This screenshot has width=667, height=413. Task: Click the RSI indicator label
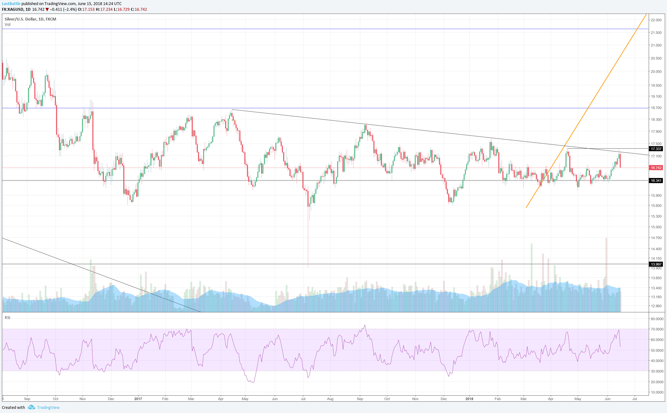8,317
